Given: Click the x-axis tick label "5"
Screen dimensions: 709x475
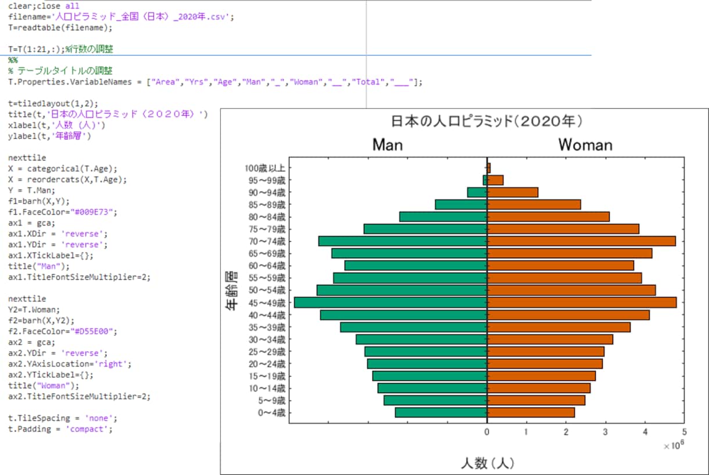Looking at the screenshot, I should click(x=685, y=432).
